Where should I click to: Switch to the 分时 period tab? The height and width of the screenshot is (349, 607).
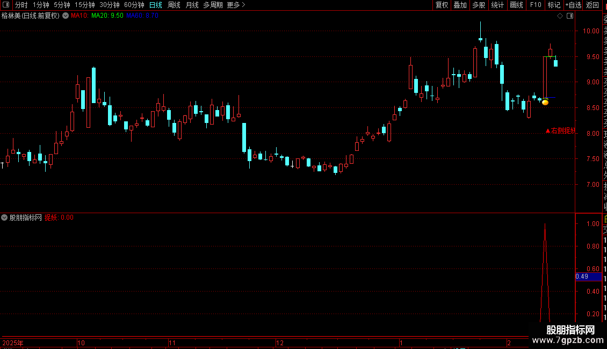(21, 5)
